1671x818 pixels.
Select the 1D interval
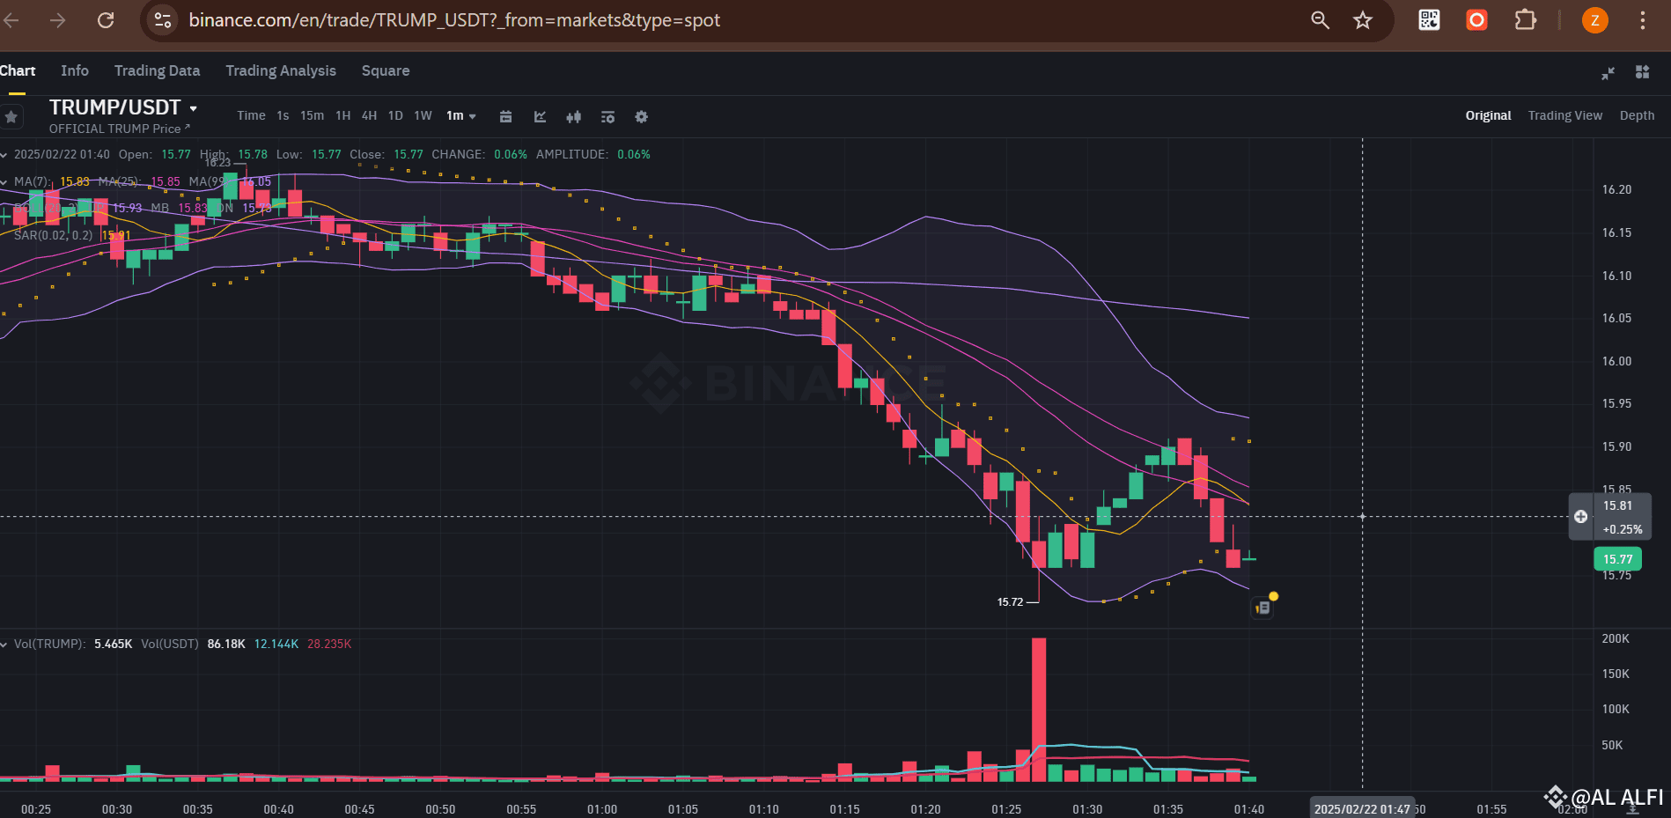(x=395, y=115)
